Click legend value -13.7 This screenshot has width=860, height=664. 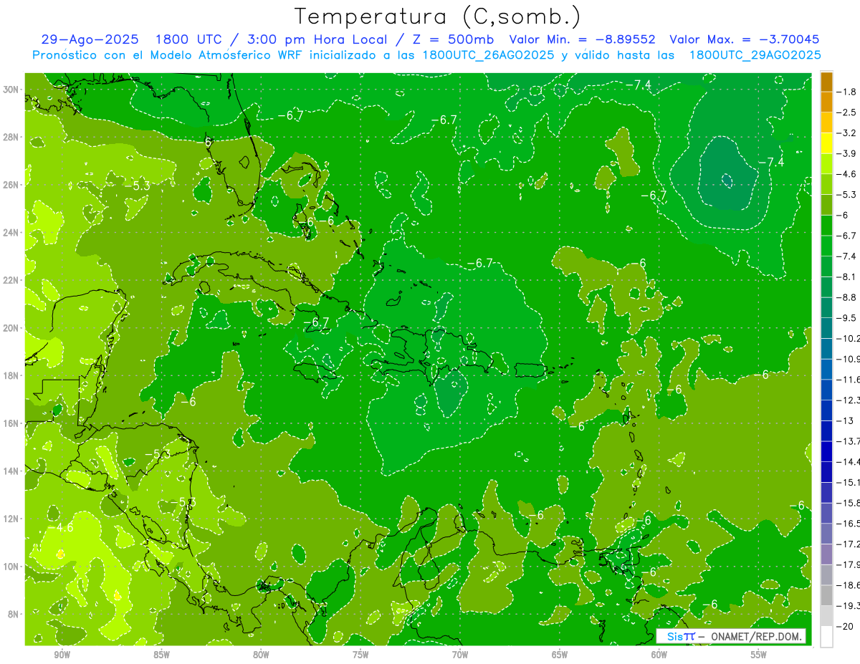(849, 441)
